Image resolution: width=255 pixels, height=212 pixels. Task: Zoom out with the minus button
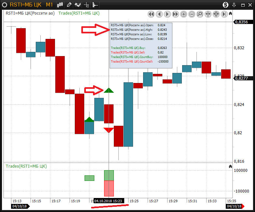click(192, 14)
